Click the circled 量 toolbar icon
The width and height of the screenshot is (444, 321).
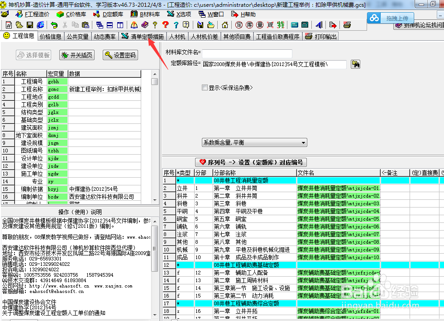tap(260, 25)
